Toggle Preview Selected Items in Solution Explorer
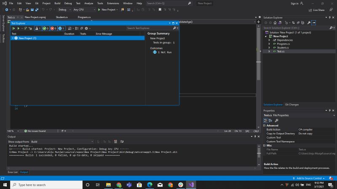The width and height of the screenshot is (337, 189). pyautogui.click(x=313, y=23)
